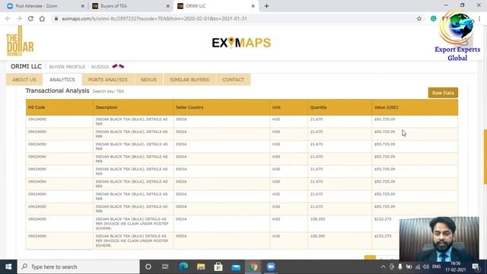Click the address bar URL

pyautogui.click(x=154, y=18)
